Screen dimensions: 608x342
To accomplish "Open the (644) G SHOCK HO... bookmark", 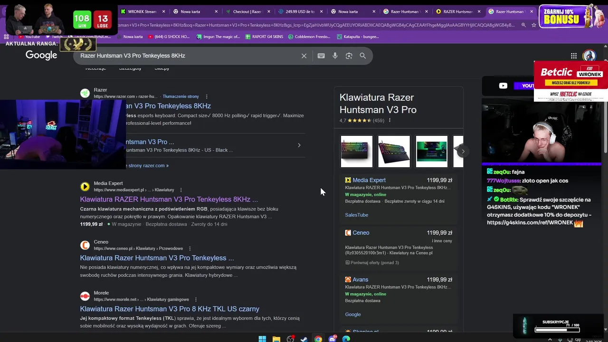I will [169, 37].
